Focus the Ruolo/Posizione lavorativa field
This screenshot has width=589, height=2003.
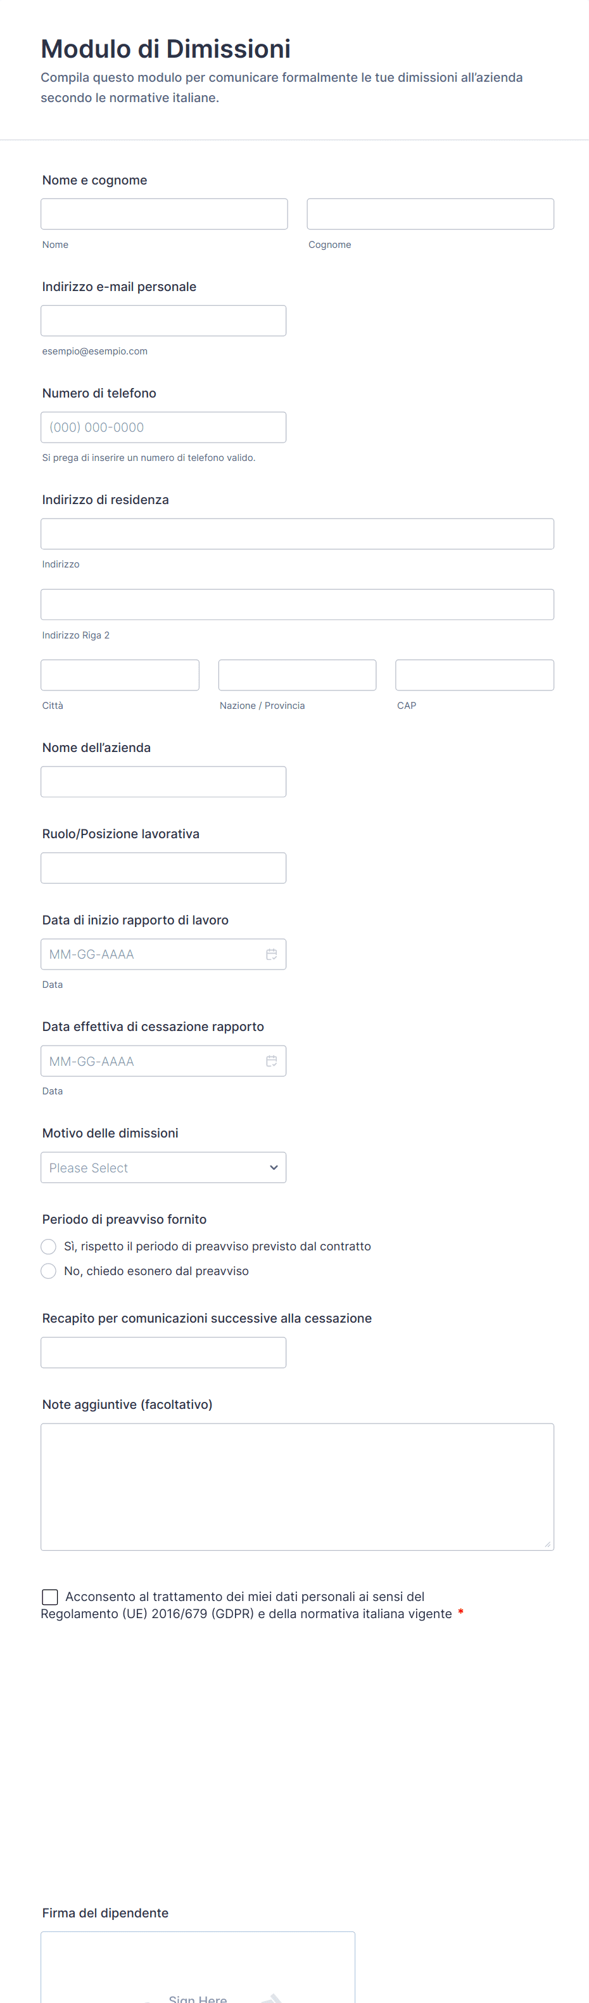point(163,868)
